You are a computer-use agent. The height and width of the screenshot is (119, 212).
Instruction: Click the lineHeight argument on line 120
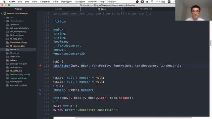coord(169,66)
